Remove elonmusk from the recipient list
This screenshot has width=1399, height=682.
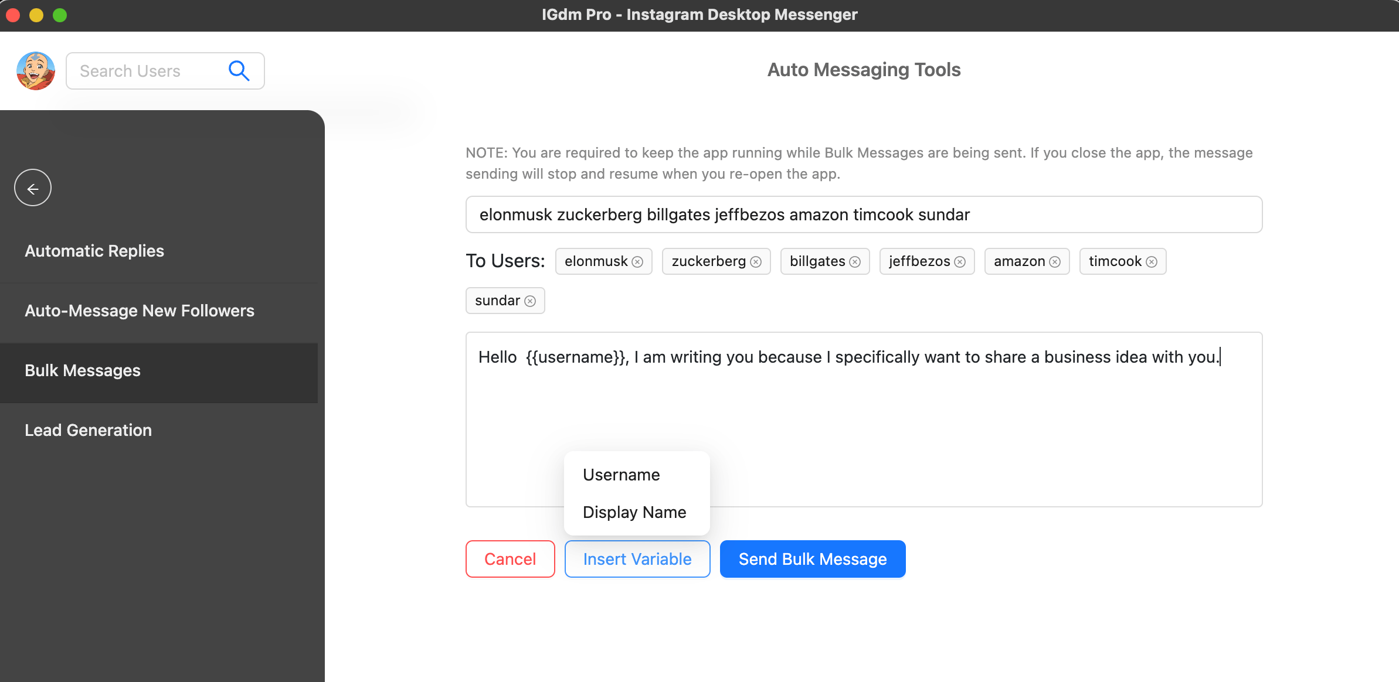639,261
